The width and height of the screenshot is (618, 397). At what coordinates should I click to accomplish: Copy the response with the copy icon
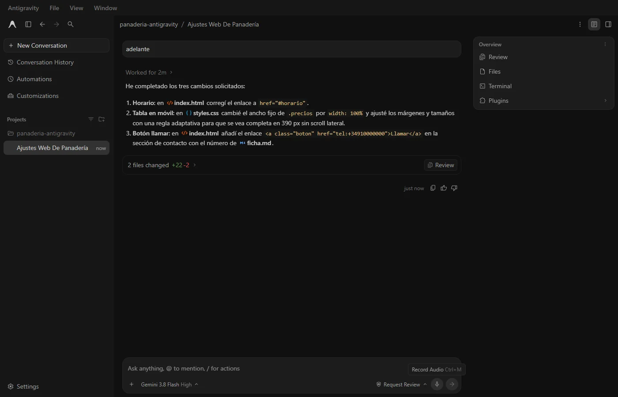pos(433,188)
